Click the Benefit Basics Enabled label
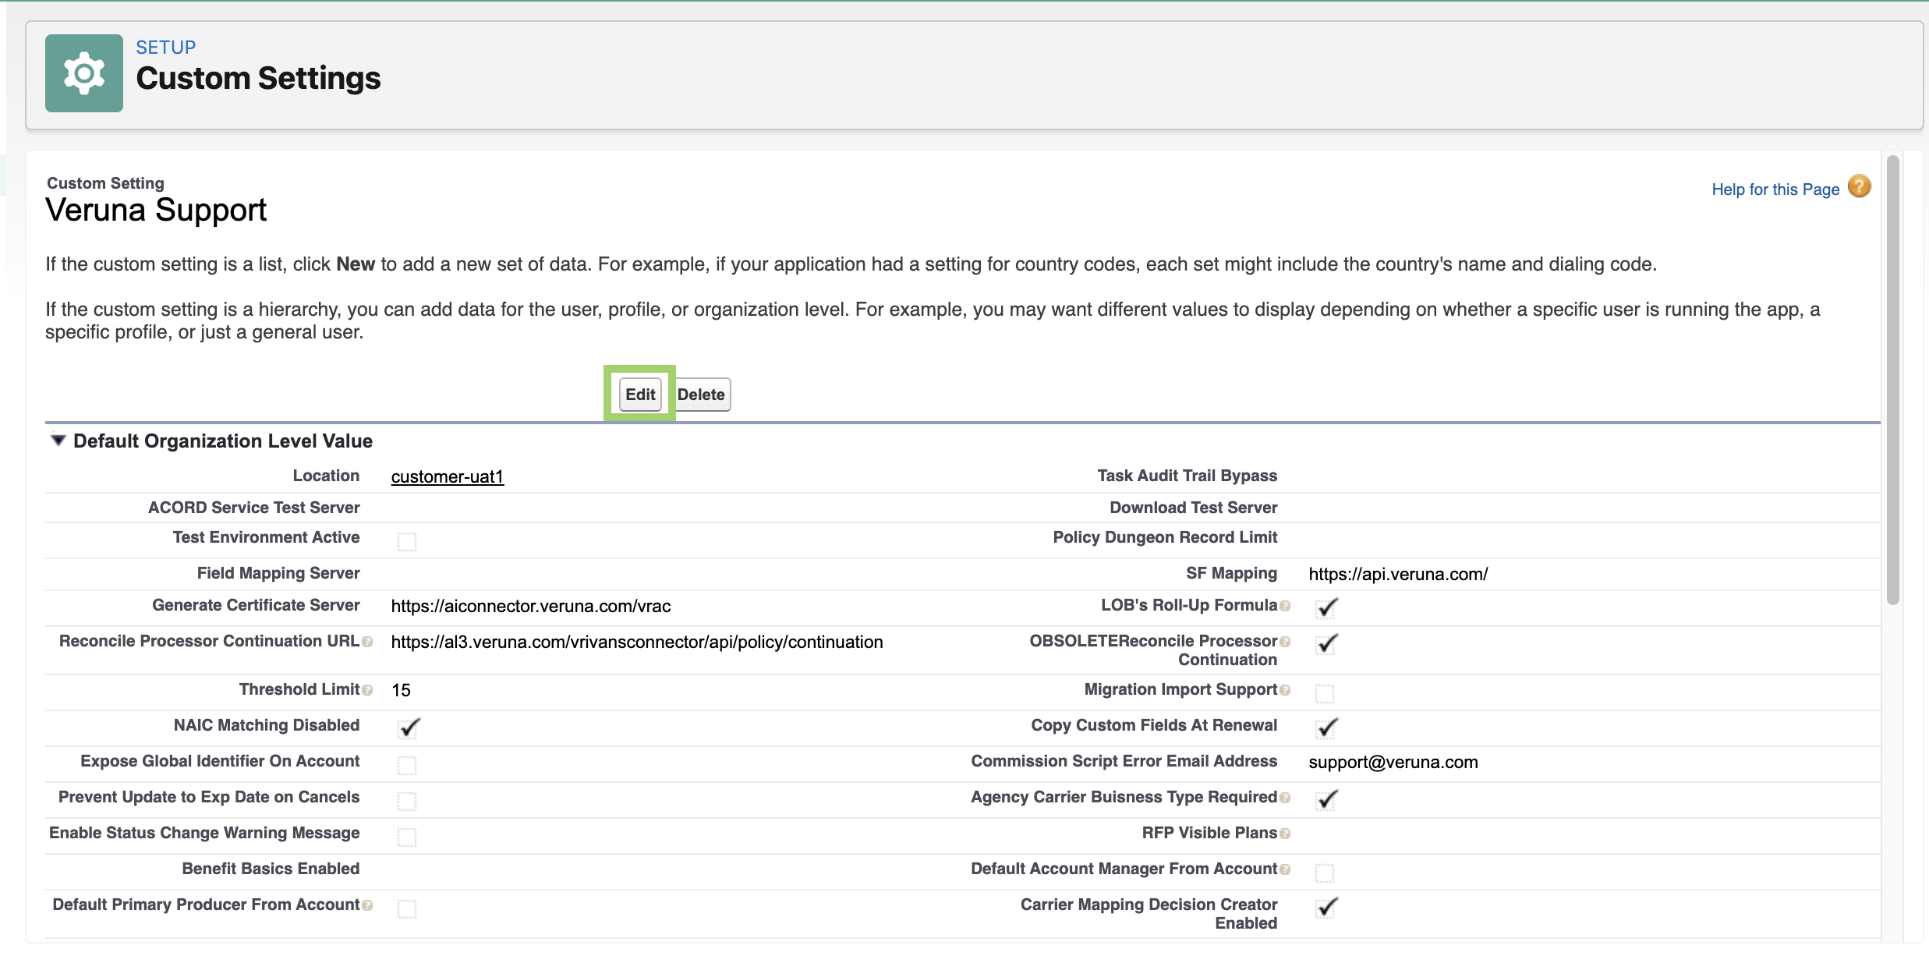Viewport: 1929px width, 956px height. click(271, 869)
